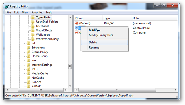Screen dimensions: 185x105
Task: Choose Delete from the context menu
Action: click(104, 42)
